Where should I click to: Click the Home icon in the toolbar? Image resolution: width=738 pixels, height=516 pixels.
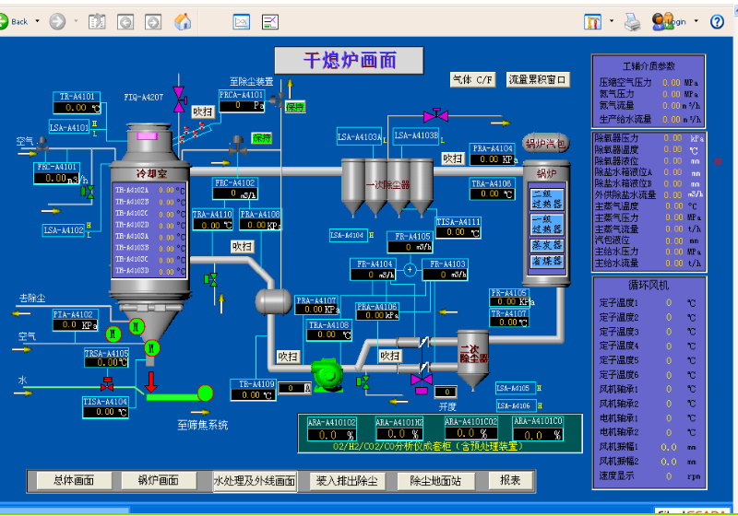183,21
